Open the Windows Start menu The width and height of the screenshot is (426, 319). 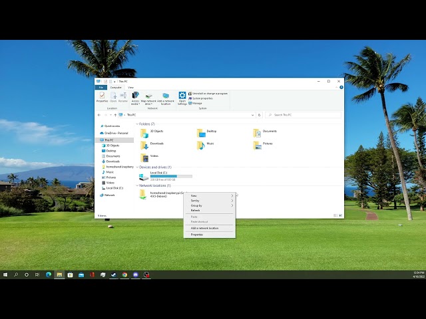pyautogui.click(x=5, y=274)
